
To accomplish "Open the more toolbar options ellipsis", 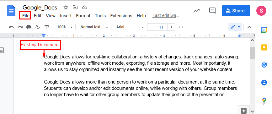I will click(x=181, y=27).
